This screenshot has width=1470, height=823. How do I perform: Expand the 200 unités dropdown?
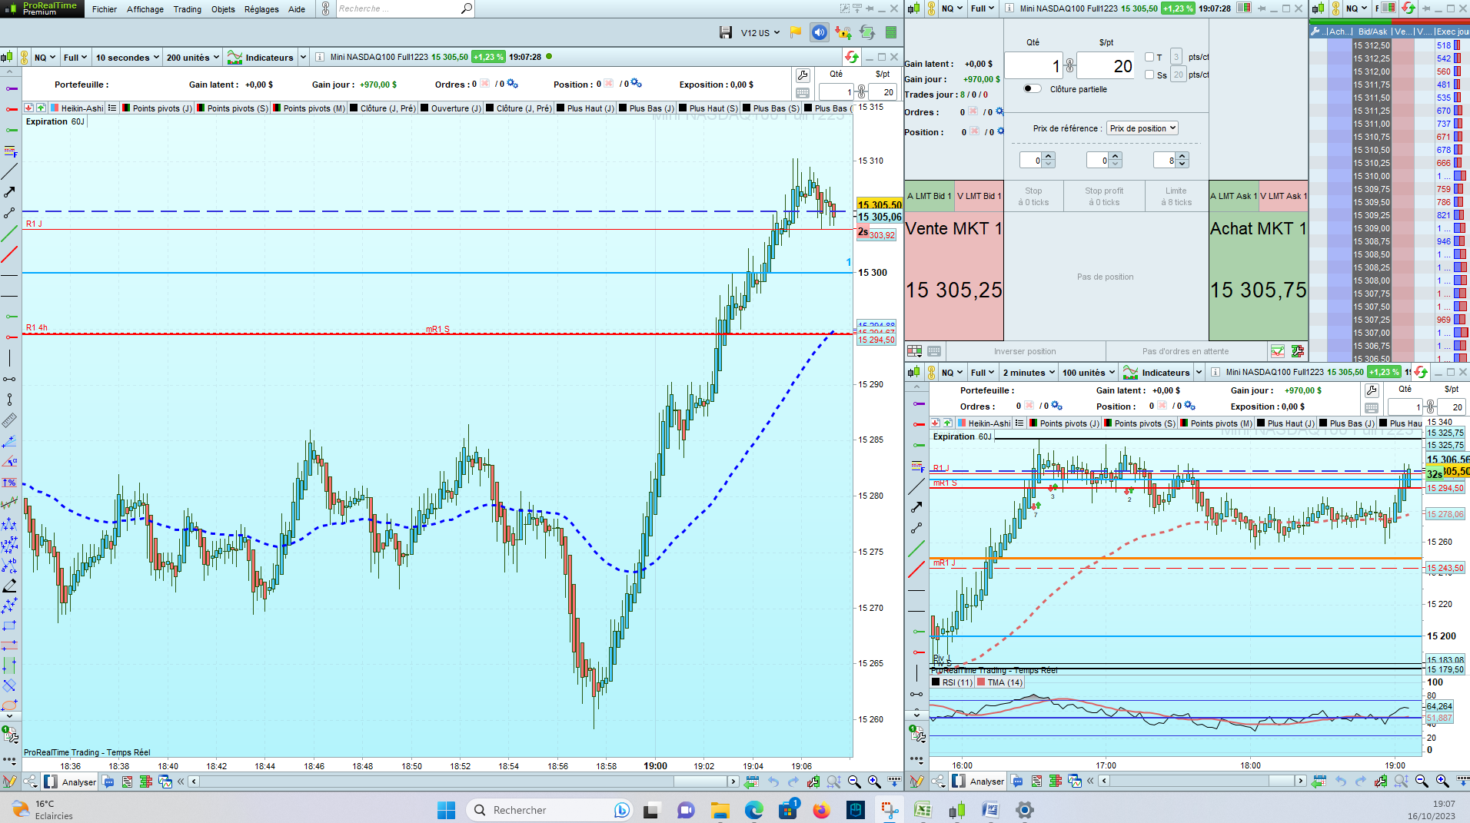coord(192,58)
